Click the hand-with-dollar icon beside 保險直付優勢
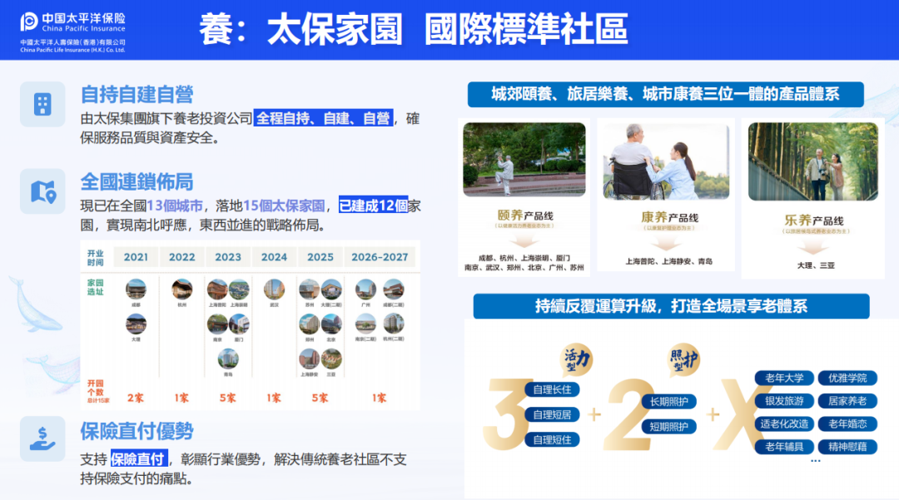 (42, 438)
